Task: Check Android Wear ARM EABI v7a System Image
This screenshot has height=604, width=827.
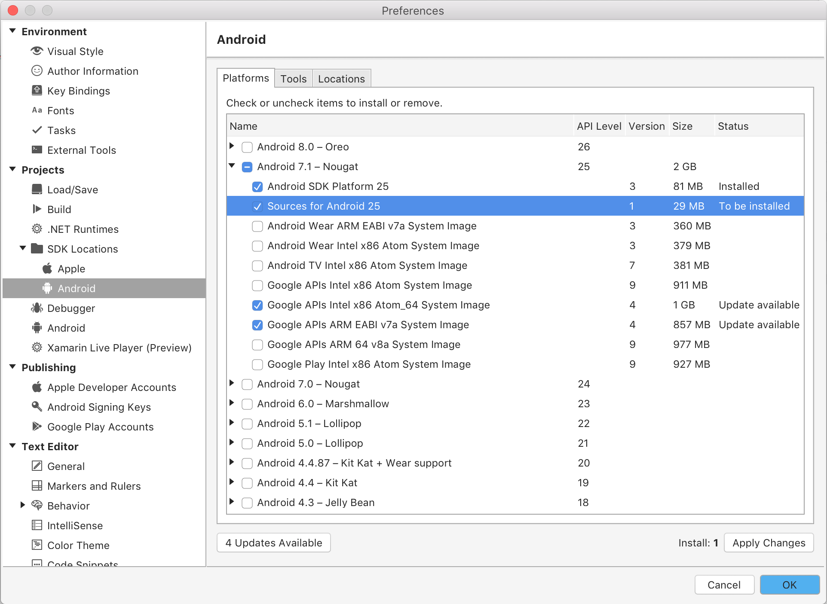Action: click(x=257, y=226)
